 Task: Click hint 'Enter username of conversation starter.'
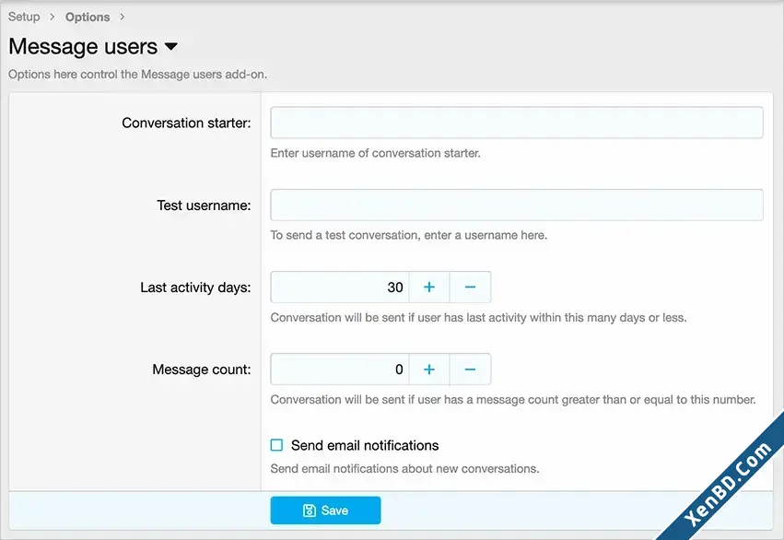pyautogui.click(x=376, y=153)
